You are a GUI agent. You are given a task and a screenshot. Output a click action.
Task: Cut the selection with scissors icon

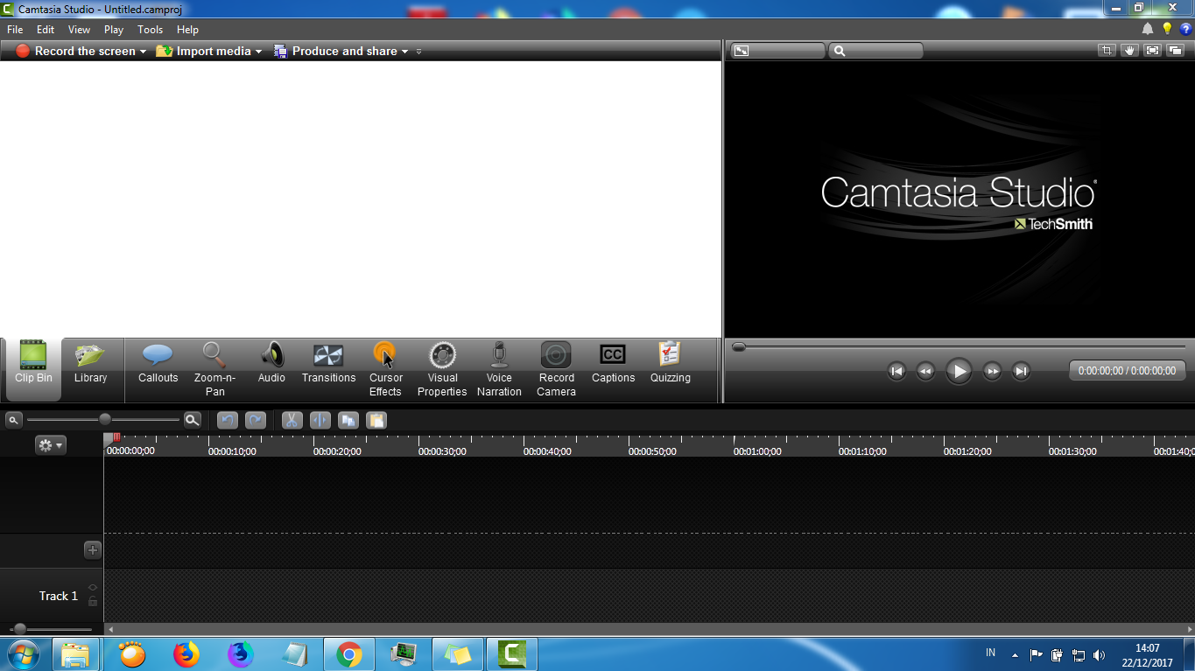pyautogui.click(x=292, y=421)
